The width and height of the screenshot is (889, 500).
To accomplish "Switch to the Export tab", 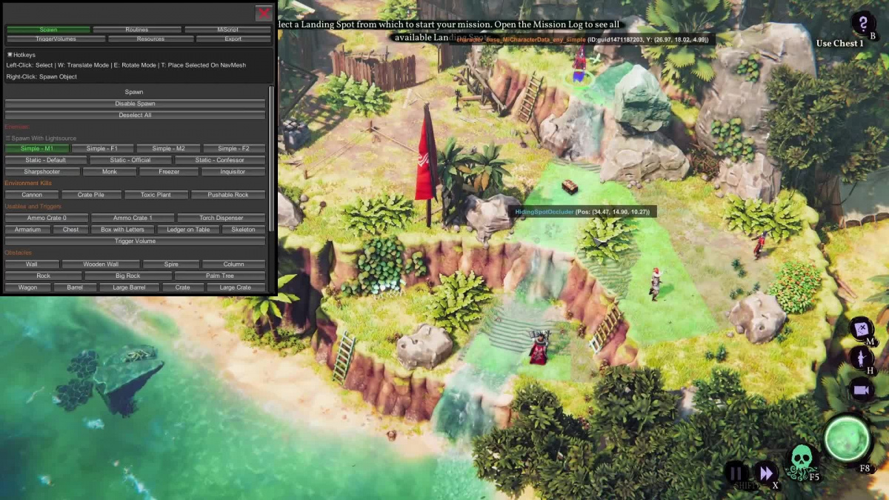I will (x=233, y=39).
